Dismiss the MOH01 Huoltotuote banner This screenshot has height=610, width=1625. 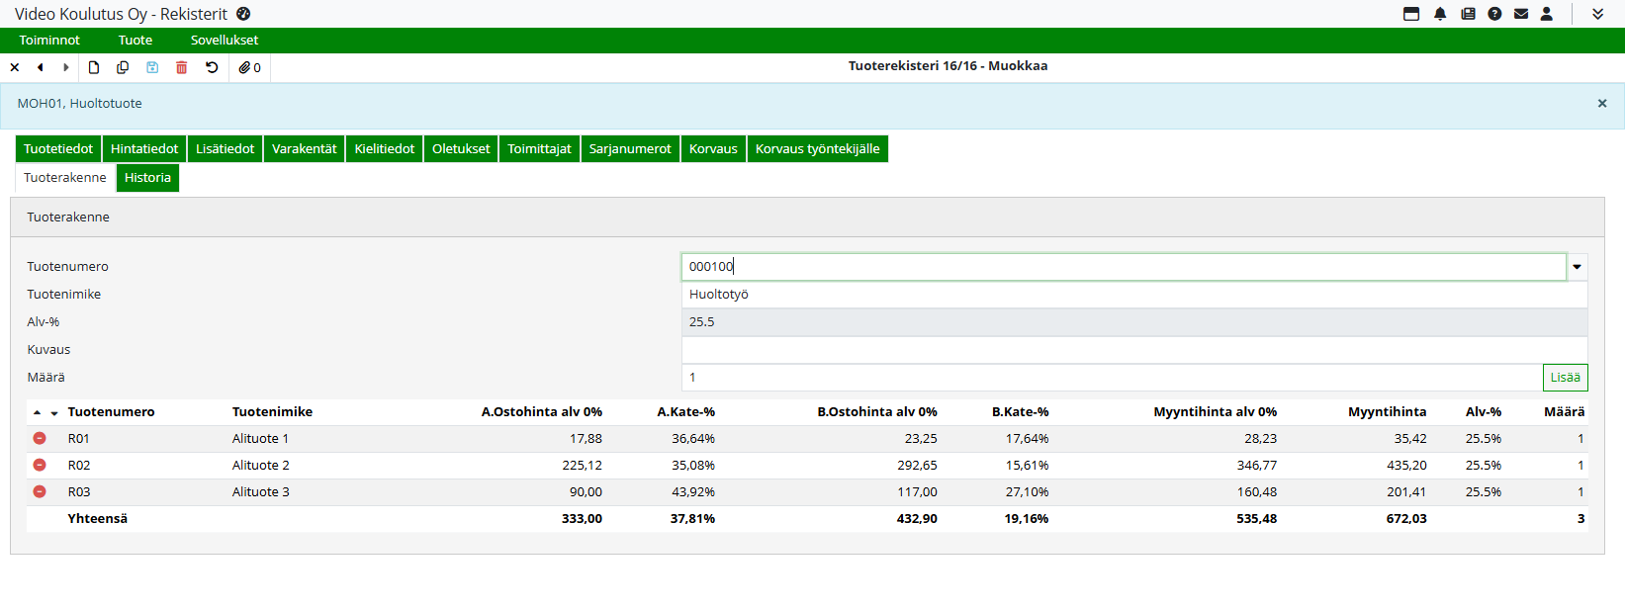1602,104
